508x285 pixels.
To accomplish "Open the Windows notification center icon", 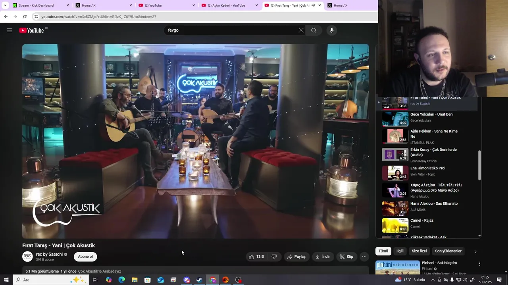I will [x=499, y=280].
